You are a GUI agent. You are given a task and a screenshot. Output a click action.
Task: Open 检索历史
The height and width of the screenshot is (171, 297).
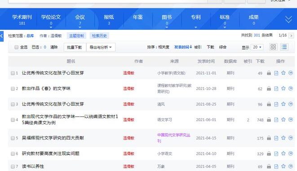pos(99,36)
